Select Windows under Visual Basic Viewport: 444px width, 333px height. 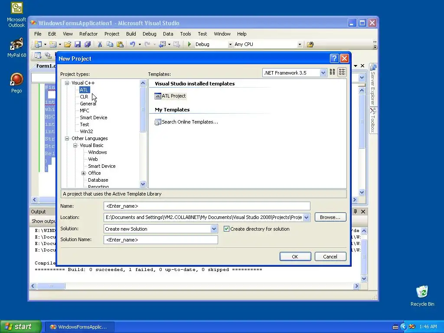point(98,152)
